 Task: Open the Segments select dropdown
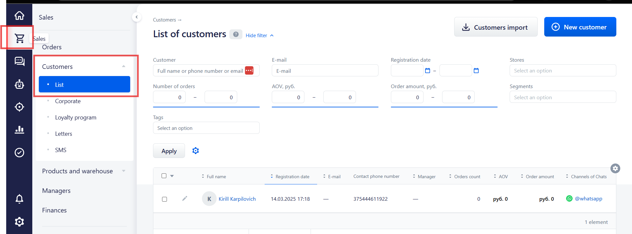(x=563, y=97)
